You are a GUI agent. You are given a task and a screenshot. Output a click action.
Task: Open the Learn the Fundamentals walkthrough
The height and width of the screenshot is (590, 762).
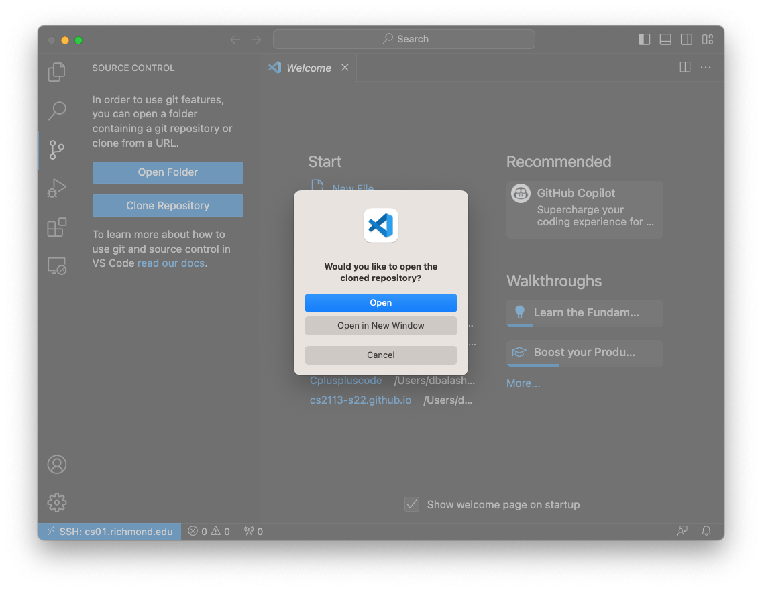(x=585, y=312)
